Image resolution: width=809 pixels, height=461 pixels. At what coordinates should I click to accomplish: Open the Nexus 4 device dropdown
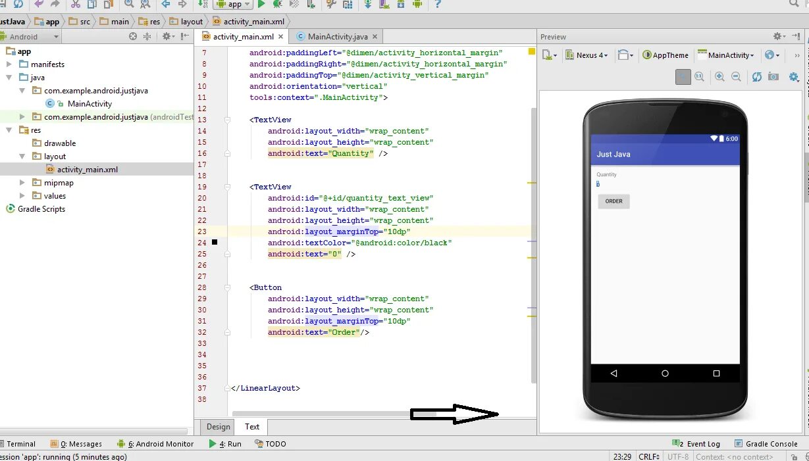587,55
